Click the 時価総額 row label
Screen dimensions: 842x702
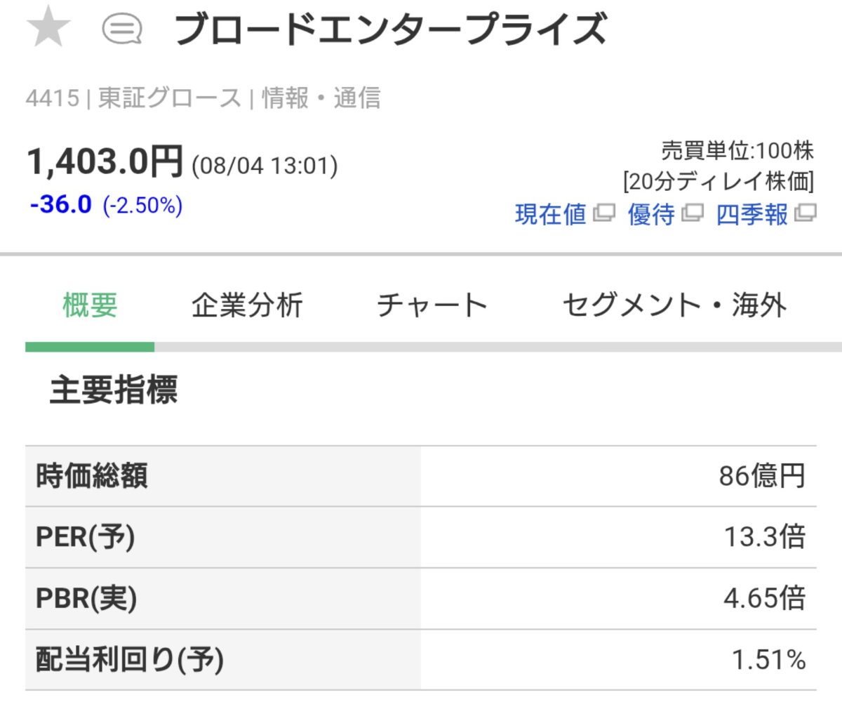(x=92, y=477)
